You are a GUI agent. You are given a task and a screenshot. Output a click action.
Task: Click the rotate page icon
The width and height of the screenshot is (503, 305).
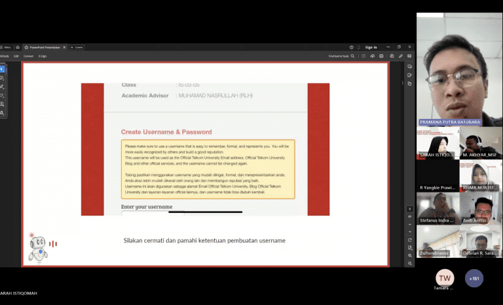coord(409,240)
